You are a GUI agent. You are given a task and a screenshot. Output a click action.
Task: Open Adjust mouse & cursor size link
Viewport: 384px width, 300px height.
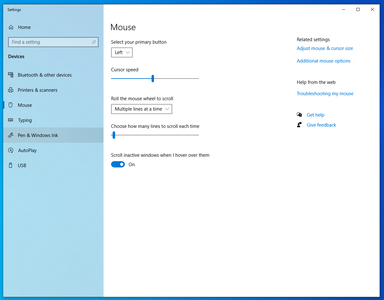point(325,48)
